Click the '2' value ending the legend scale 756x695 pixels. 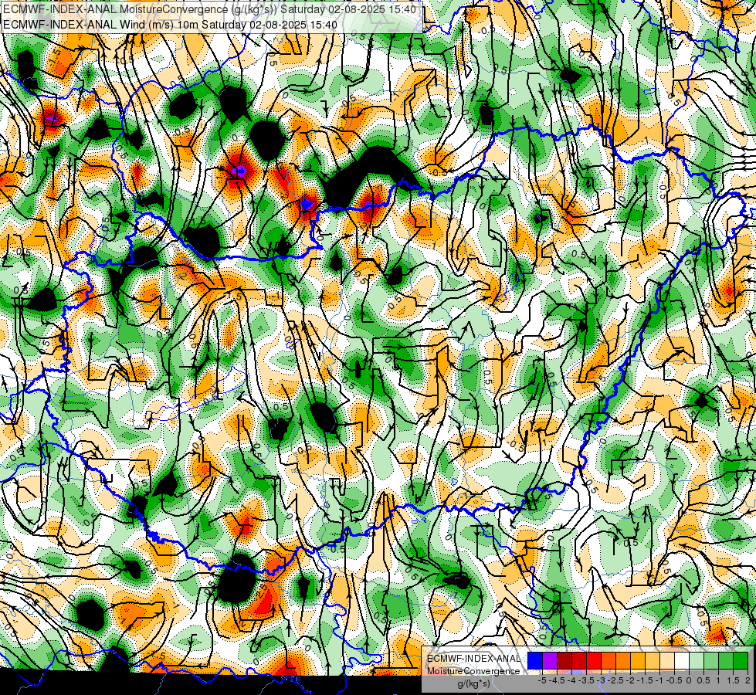click(x=748, y=680)
